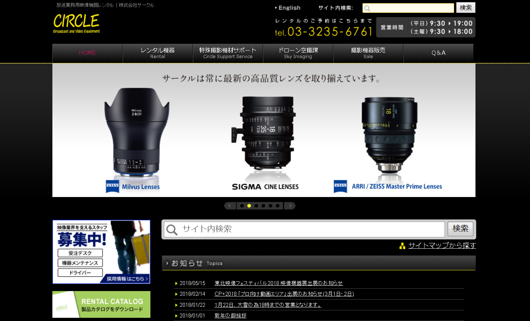
Task: Click the magnifier icon in top search field
Action: coord(367,8)
